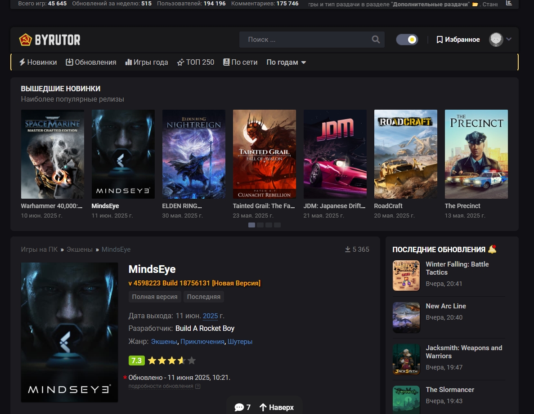
Task: Open The Precinct cover thumbnail
Action: click(476, 154)
